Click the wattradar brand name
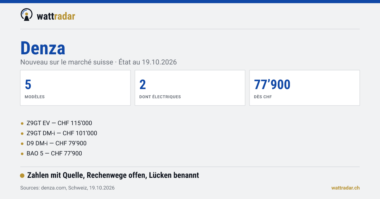The image size is (380, 199). 56,16
